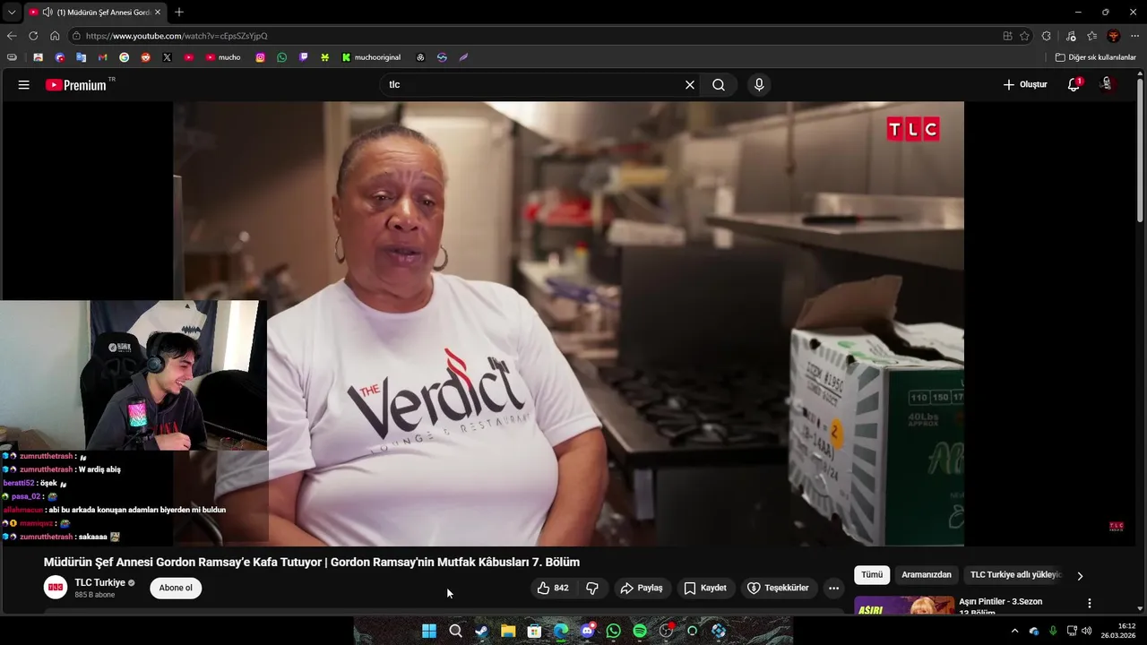Screen dimensions: 1147x645
Task: Open the Gmail bookmark icon
Action: [x=102, y=57]
